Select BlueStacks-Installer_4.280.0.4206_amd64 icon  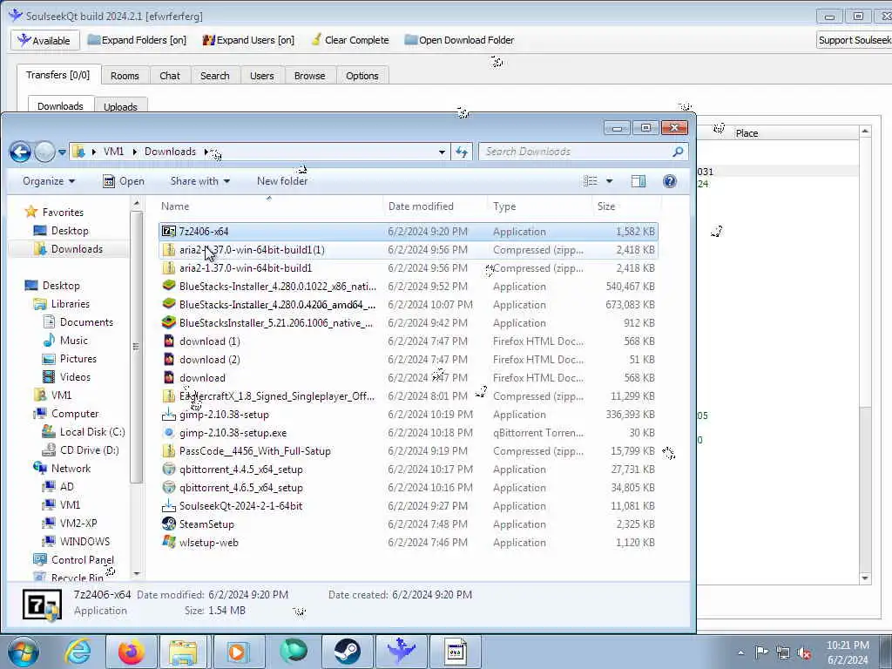pos(169,304)
